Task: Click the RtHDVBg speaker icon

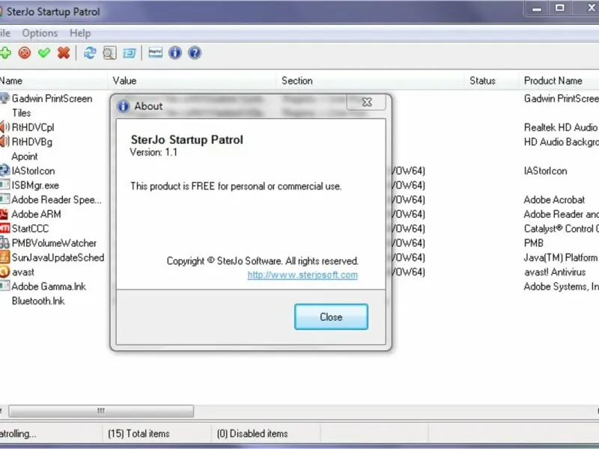Action: pyautogui.click(x=4, y=141)
